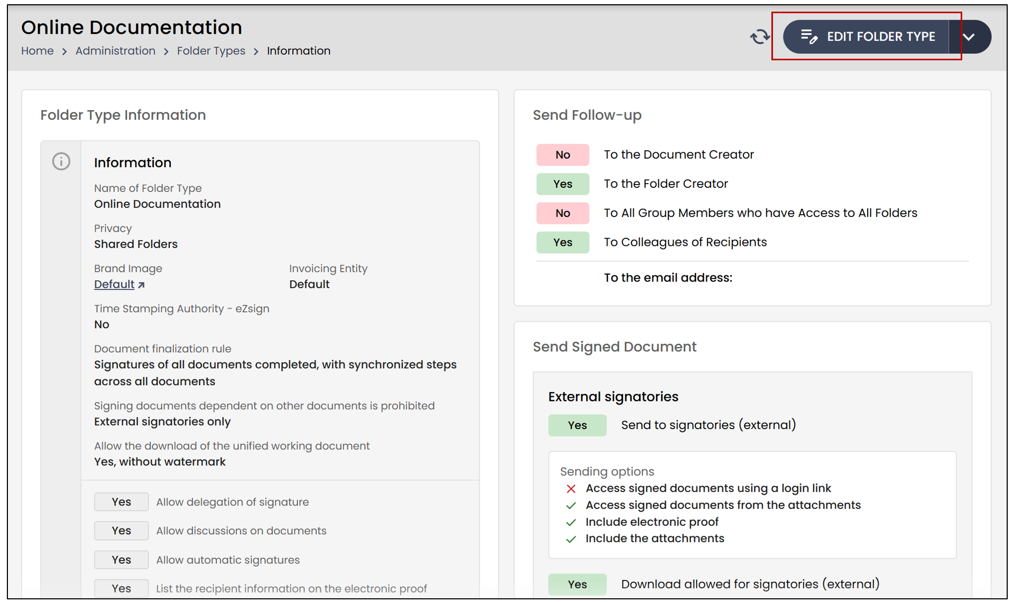Click the information circle icon

point(61,161)
